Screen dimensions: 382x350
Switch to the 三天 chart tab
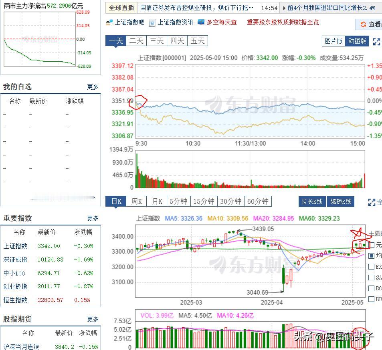pyautogui.click(x=157, y=41)
